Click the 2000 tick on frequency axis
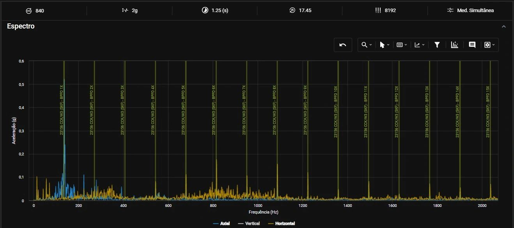This screenshot has height=228, width=514. pos(482,205)
